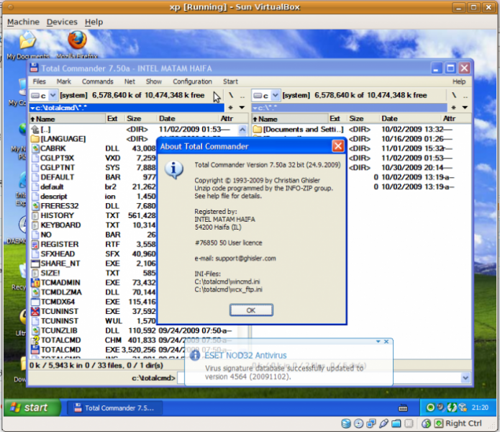The image size is (500, 432).
Task: Click VirtualBox USB status icon
Action: pyautogui.click(x=383, y=423)
